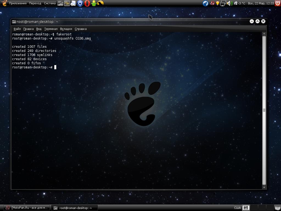The height and width of the screenshot is (211, 281).
Task: Open the Справка menu in the terminal
Action: [80, 29]
